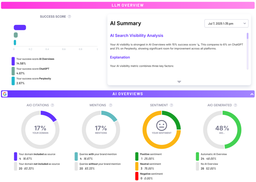Collapse the AI Overviews section chevron
Image resolution: width=256 pixels, height=182 pixels.
252,94
